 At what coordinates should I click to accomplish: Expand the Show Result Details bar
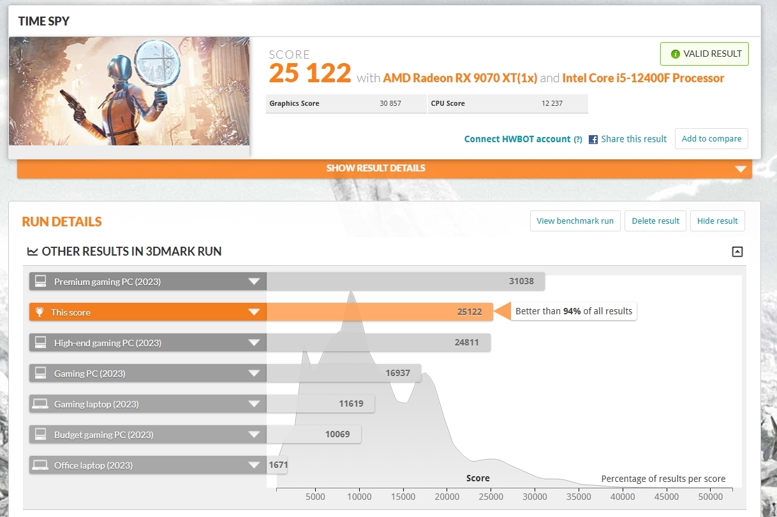coord(385,169)
